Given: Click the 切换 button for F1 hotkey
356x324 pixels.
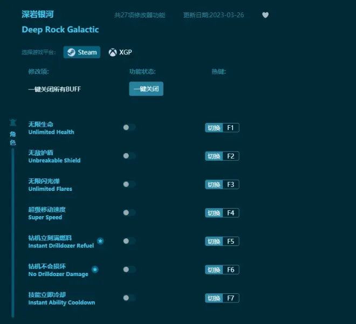Looking at the screenshot, I should click(x=214, y=128).
